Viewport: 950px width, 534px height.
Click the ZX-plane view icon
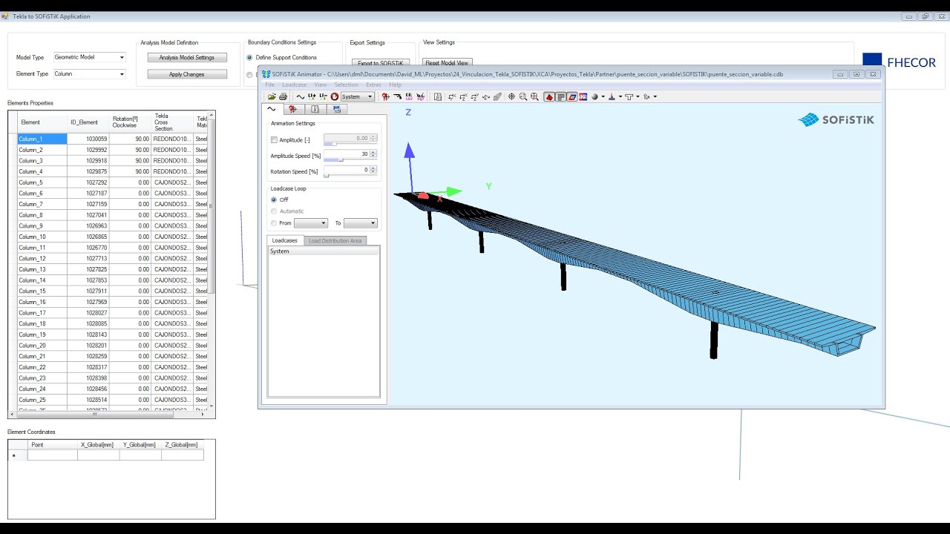click(x=464, y=96)
